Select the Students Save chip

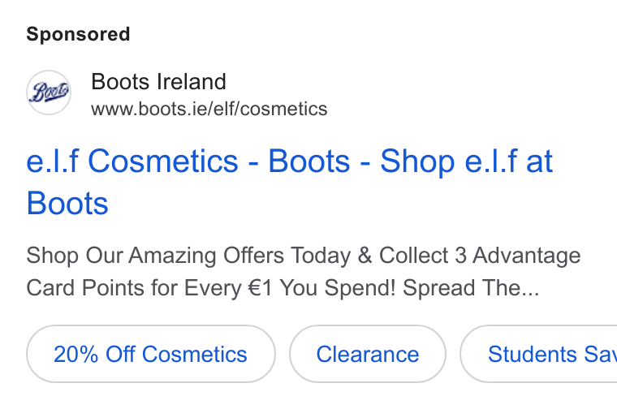click(539, 354)
